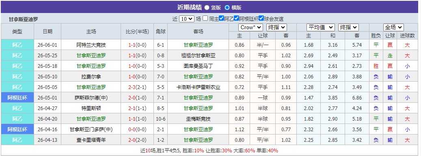Image resolution: width=421 pixels, height=156 pixels.
Task: Click the date 26-04-20
Action: [47, 119]
